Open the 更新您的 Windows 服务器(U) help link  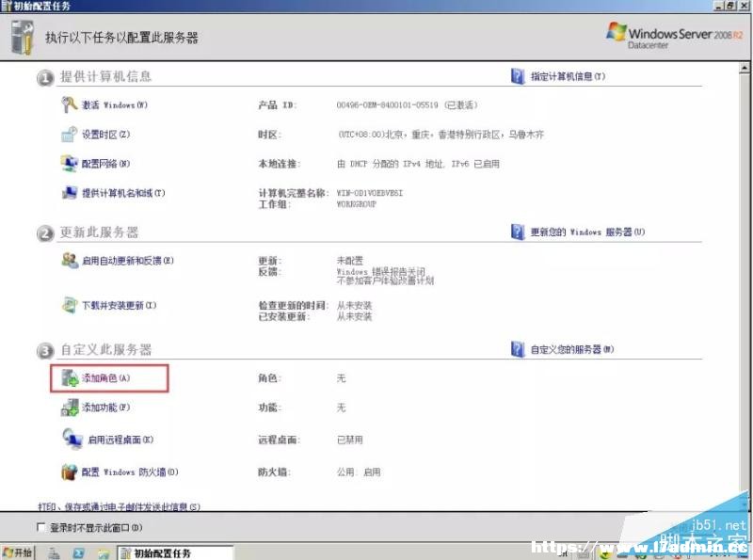coord(587,232)
